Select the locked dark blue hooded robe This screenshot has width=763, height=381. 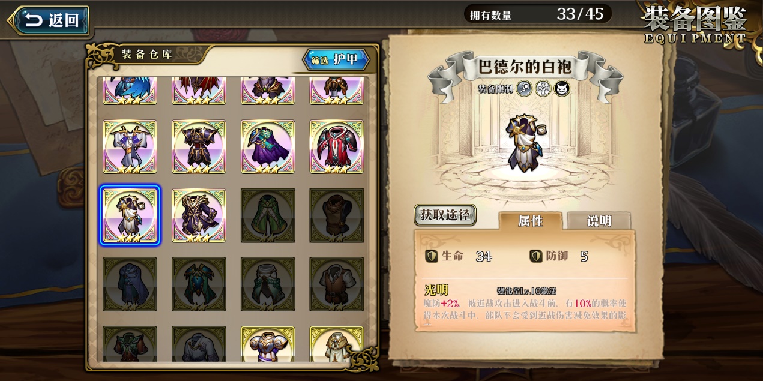[130, 284]
